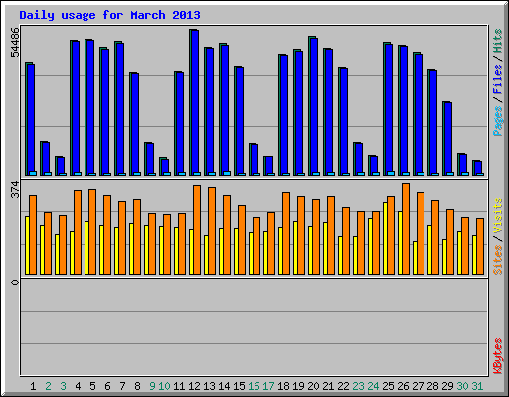Viewport: 509px width, 397px height.
Task: Click day label 20 on axis
Action: (313, 386)
